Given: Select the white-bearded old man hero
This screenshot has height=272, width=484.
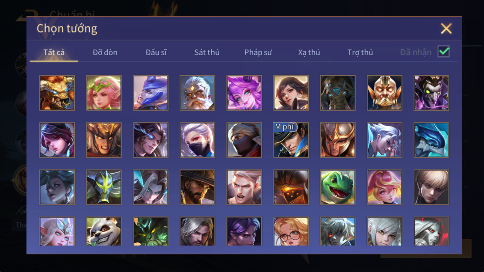Looking at the screenshot, I should 197,93.
